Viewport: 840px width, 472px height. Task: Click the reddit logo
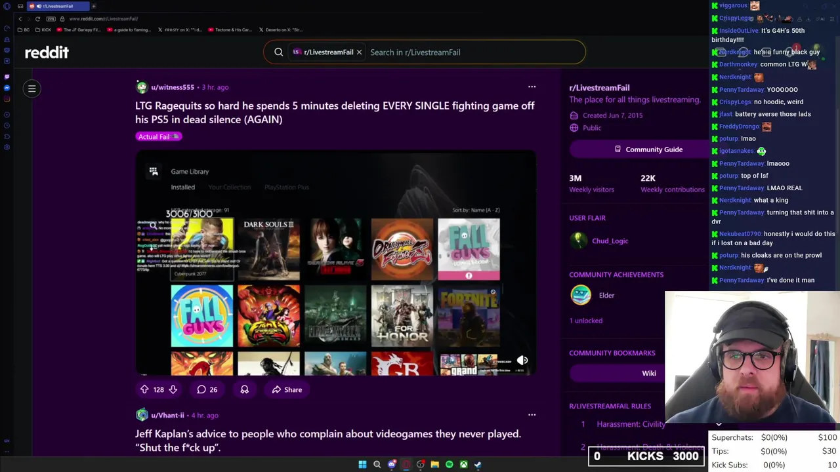pos(47,52)
